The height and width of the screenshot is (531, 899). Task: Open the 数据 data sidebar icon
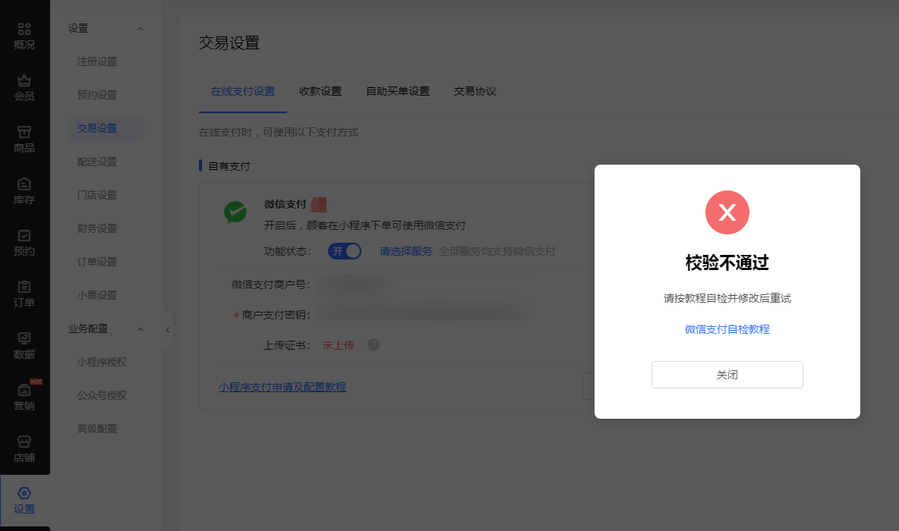24,345
